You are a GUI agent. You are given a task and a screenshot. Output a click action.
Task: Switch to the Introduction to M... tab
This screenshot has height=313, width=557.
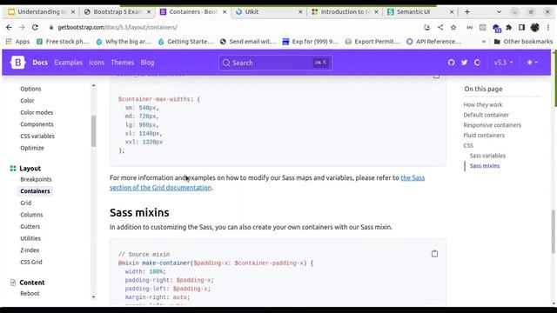[x=345, y=11]
